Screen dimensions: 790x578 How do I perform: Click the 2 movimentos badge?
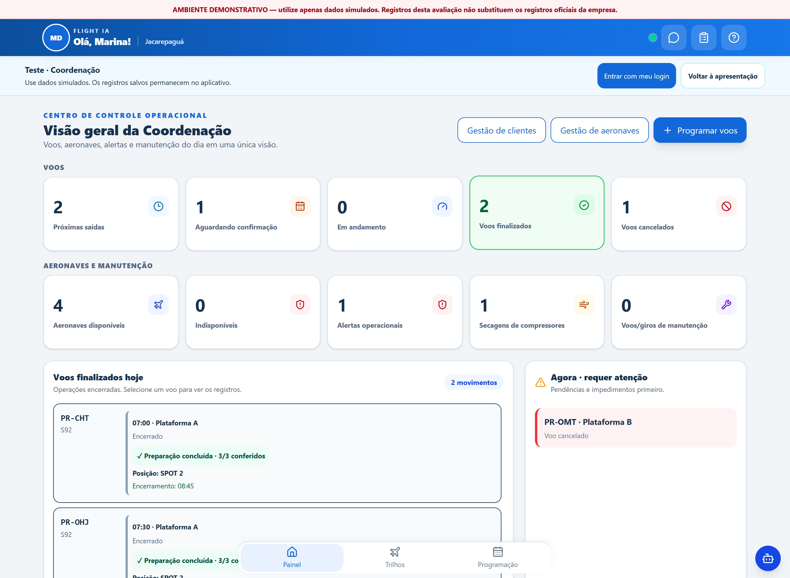474,382
